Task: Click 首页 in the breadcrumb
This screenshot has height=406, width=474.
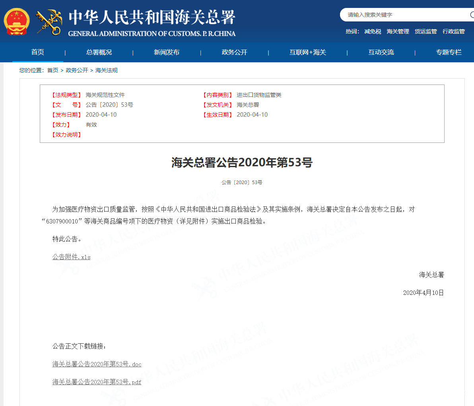Action: (52, 70)
